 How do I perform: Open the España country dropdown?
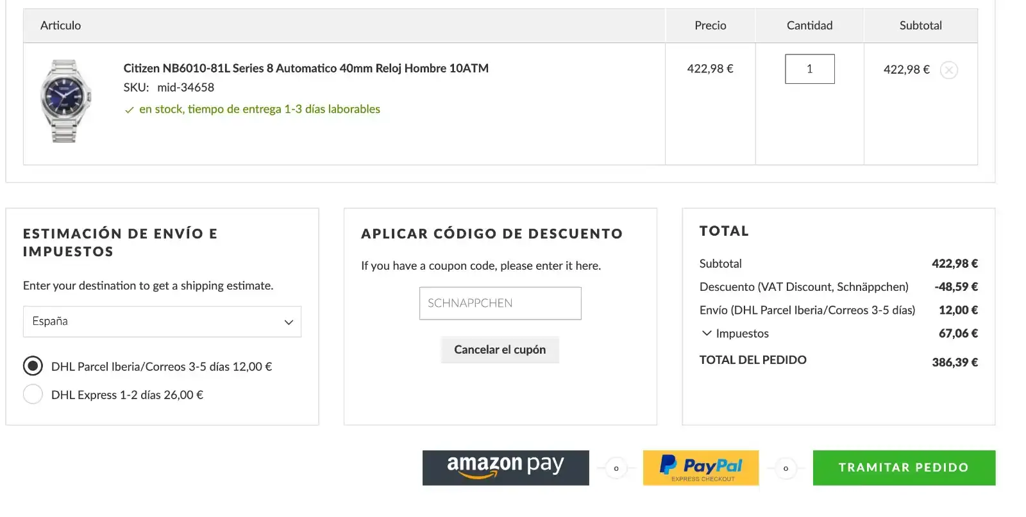[x=162, y=322]
